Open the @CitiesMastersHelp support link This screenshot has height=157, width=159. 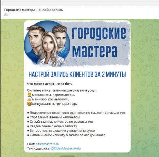click(x=66, y=148)
